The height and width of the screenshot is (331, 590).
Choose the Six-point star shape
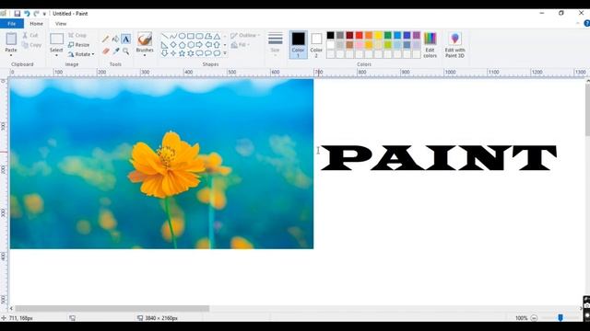pyautogui.click(x=191, y=53)
